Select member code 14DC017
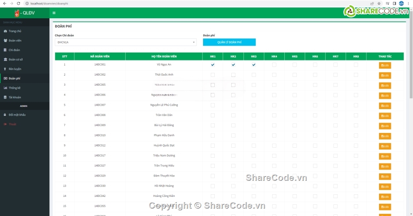 [100, 156]
